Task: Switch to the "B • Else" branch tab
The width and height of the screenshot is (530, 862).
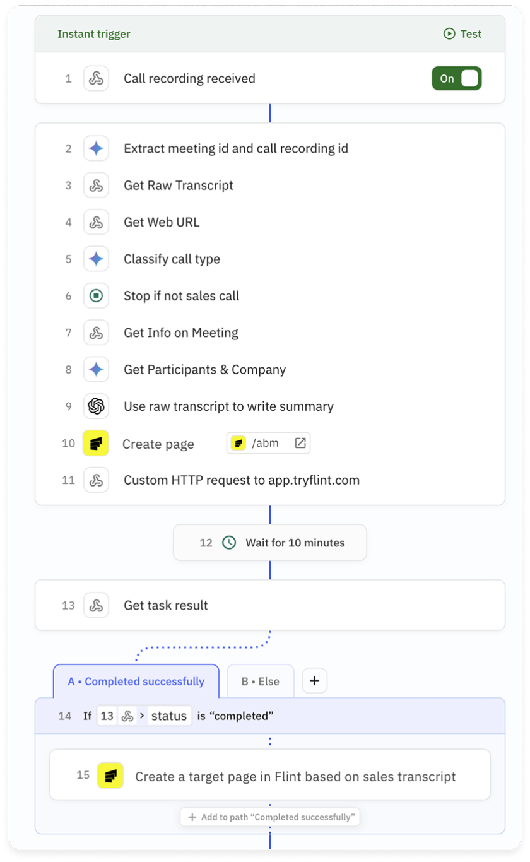Action: [x=260, y=681]
